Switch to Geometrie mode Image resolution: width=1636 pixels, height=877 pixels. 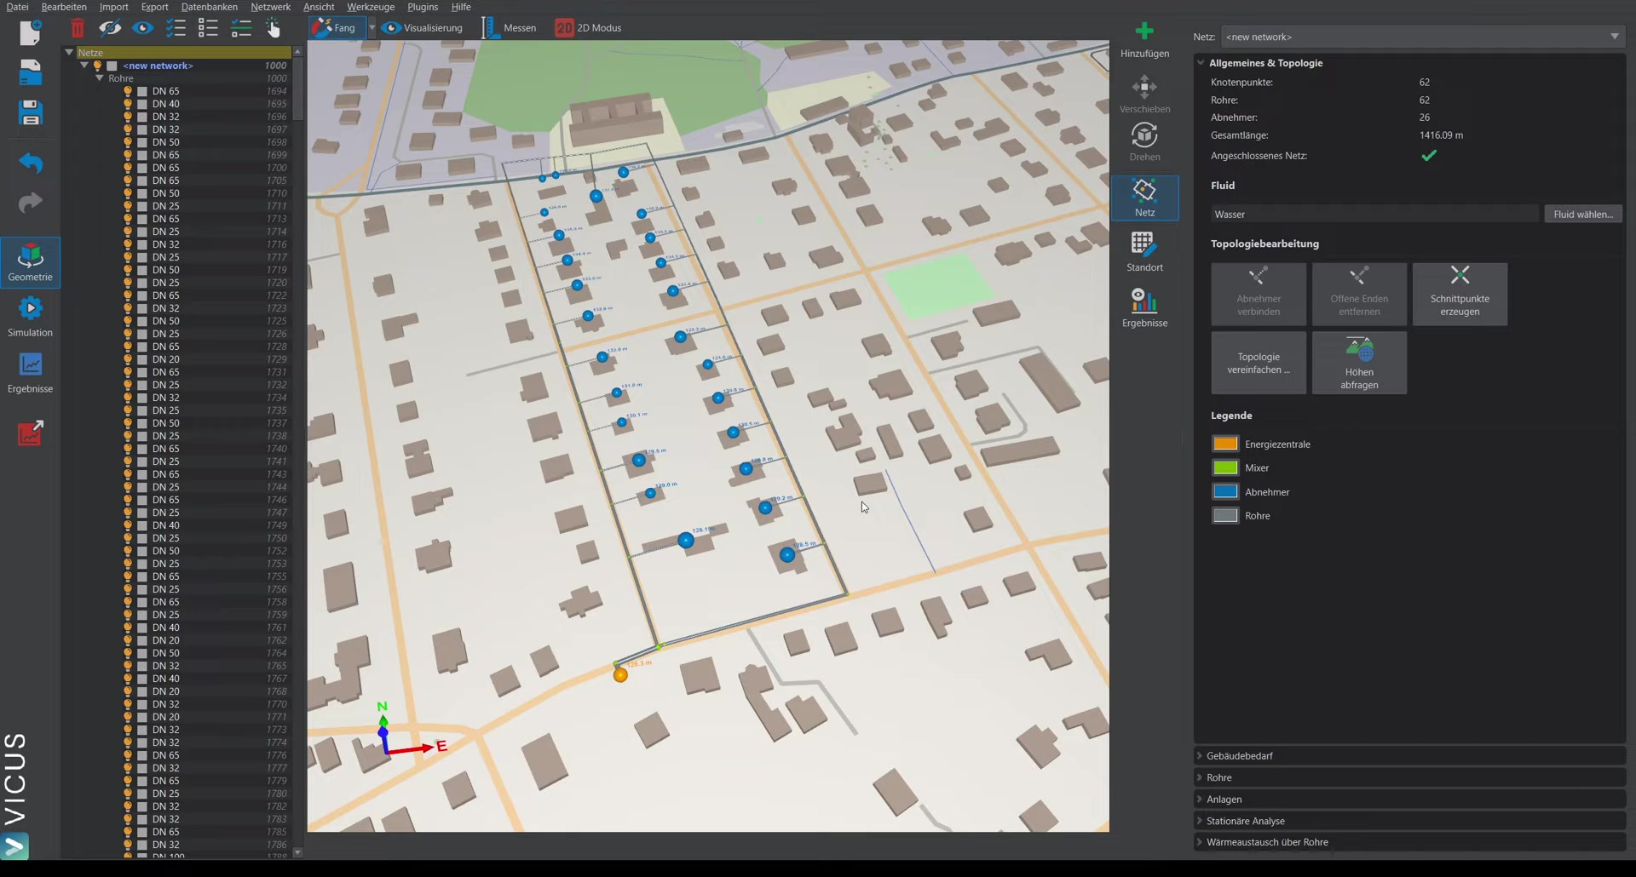[x=31, y=262]
